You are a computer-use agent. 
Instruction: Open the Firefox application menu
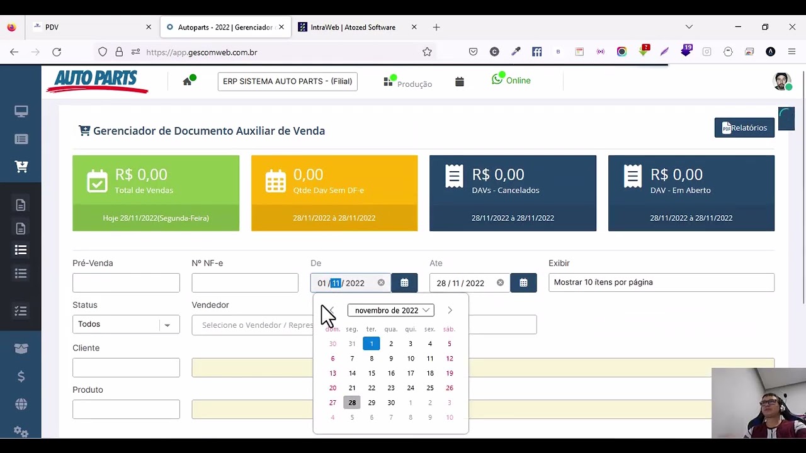point(792,52)
